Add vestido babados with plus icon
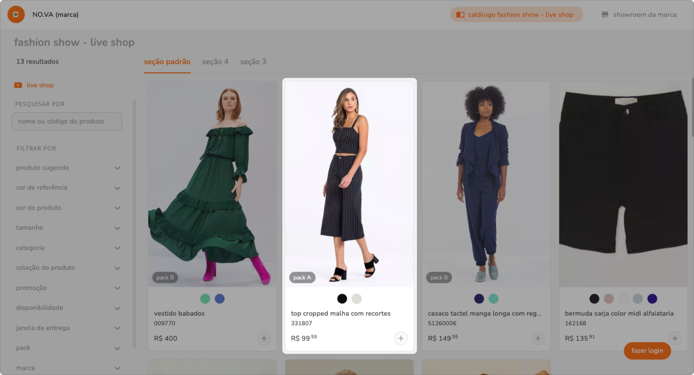The width and height of the screenshot is (694, 375). (264, 338)
